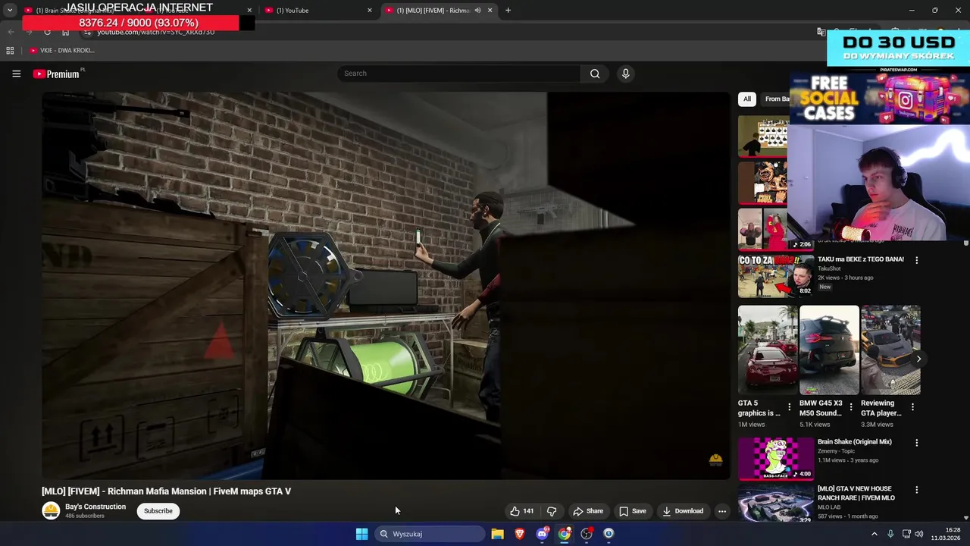Open Discord from taskbar
This screenshot has height=546, width=970.
point(542,534)
